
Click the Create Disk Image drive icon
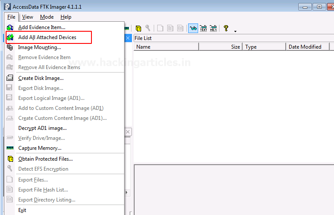click(10, 78)
